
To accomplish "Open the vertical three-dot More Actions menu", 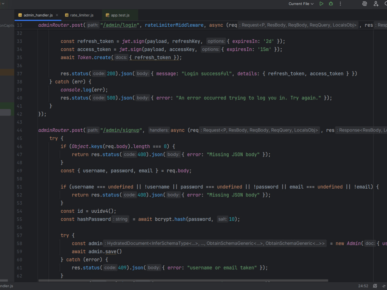I will coord(340,4).
